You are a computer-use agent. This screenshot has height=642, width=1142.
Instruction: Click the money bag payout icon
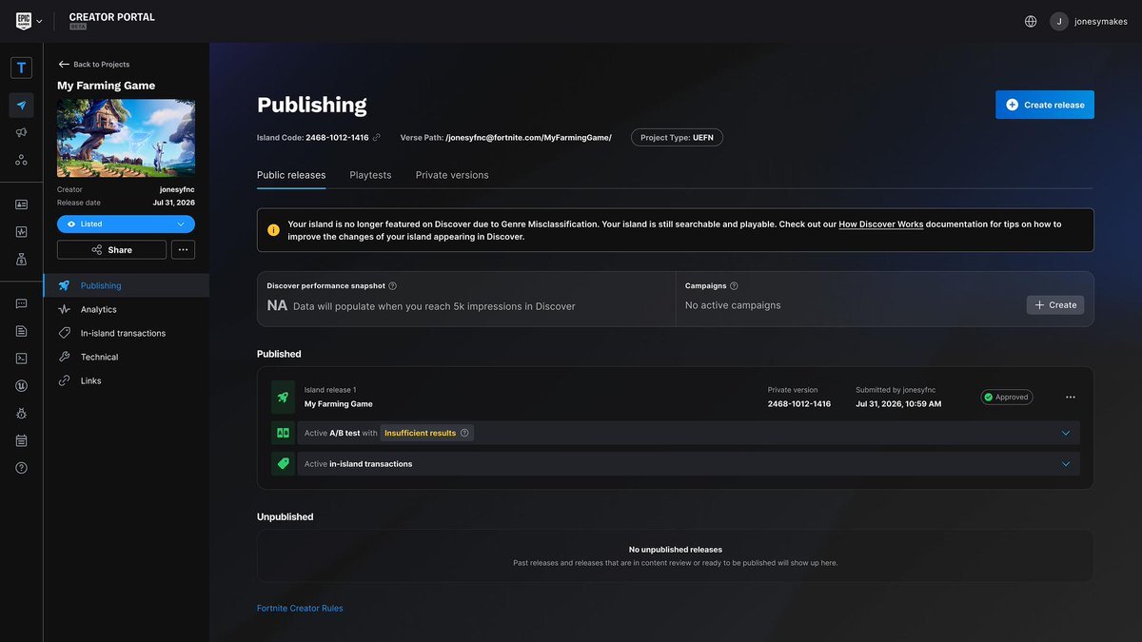21,259
